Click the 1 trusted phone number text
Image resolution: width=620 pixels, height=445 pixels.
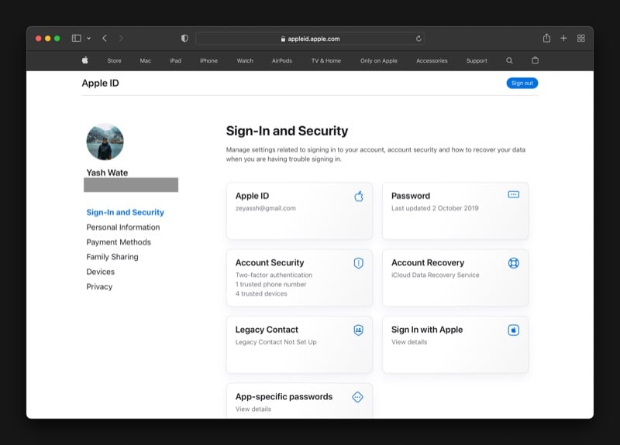point(270,284)
